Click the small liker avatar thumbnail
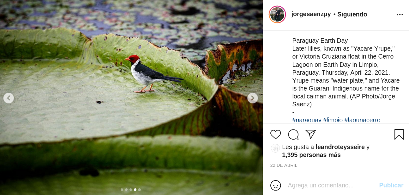Viewport: 409px width, 195px height. point(275,148)
